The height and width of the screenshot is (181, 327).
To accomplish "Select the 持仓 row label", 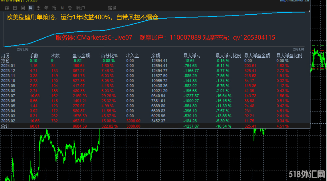I will (5, 61).
